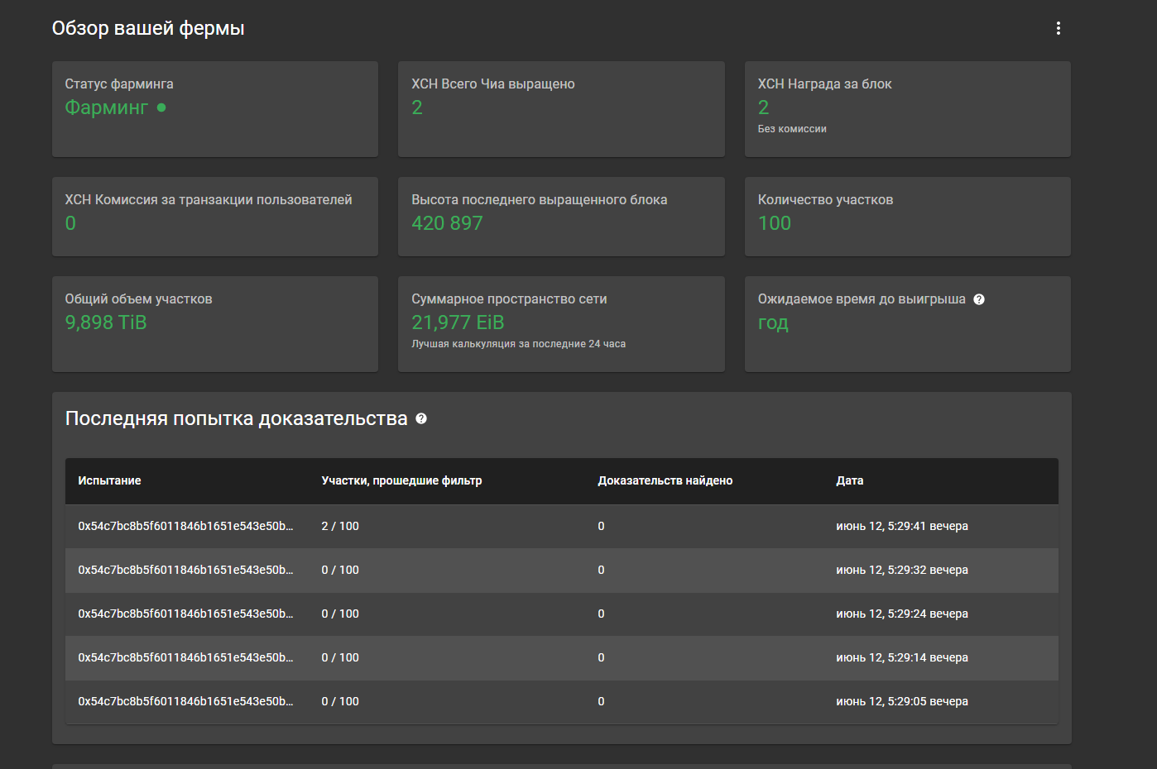Click the block reward card
Screen dimensions: 1157x769
point(907,109)
